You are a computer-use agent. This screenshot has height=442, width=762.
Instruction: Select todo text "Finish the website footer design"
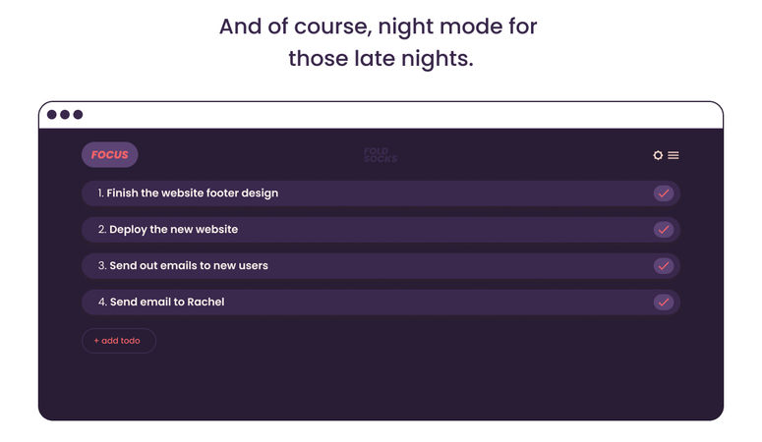click(193, 193)
